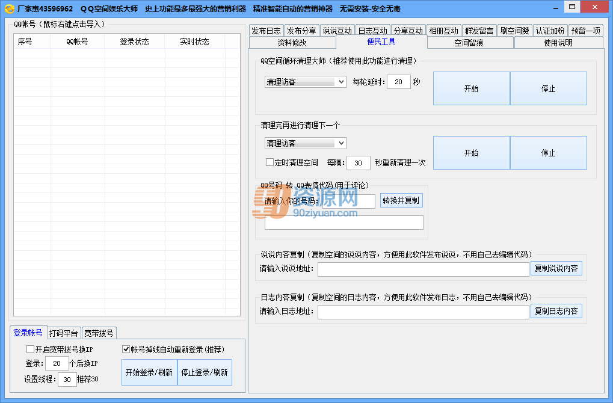Switch to 打码平台 tab
This screenshot has height=403, width=613.
64,333
